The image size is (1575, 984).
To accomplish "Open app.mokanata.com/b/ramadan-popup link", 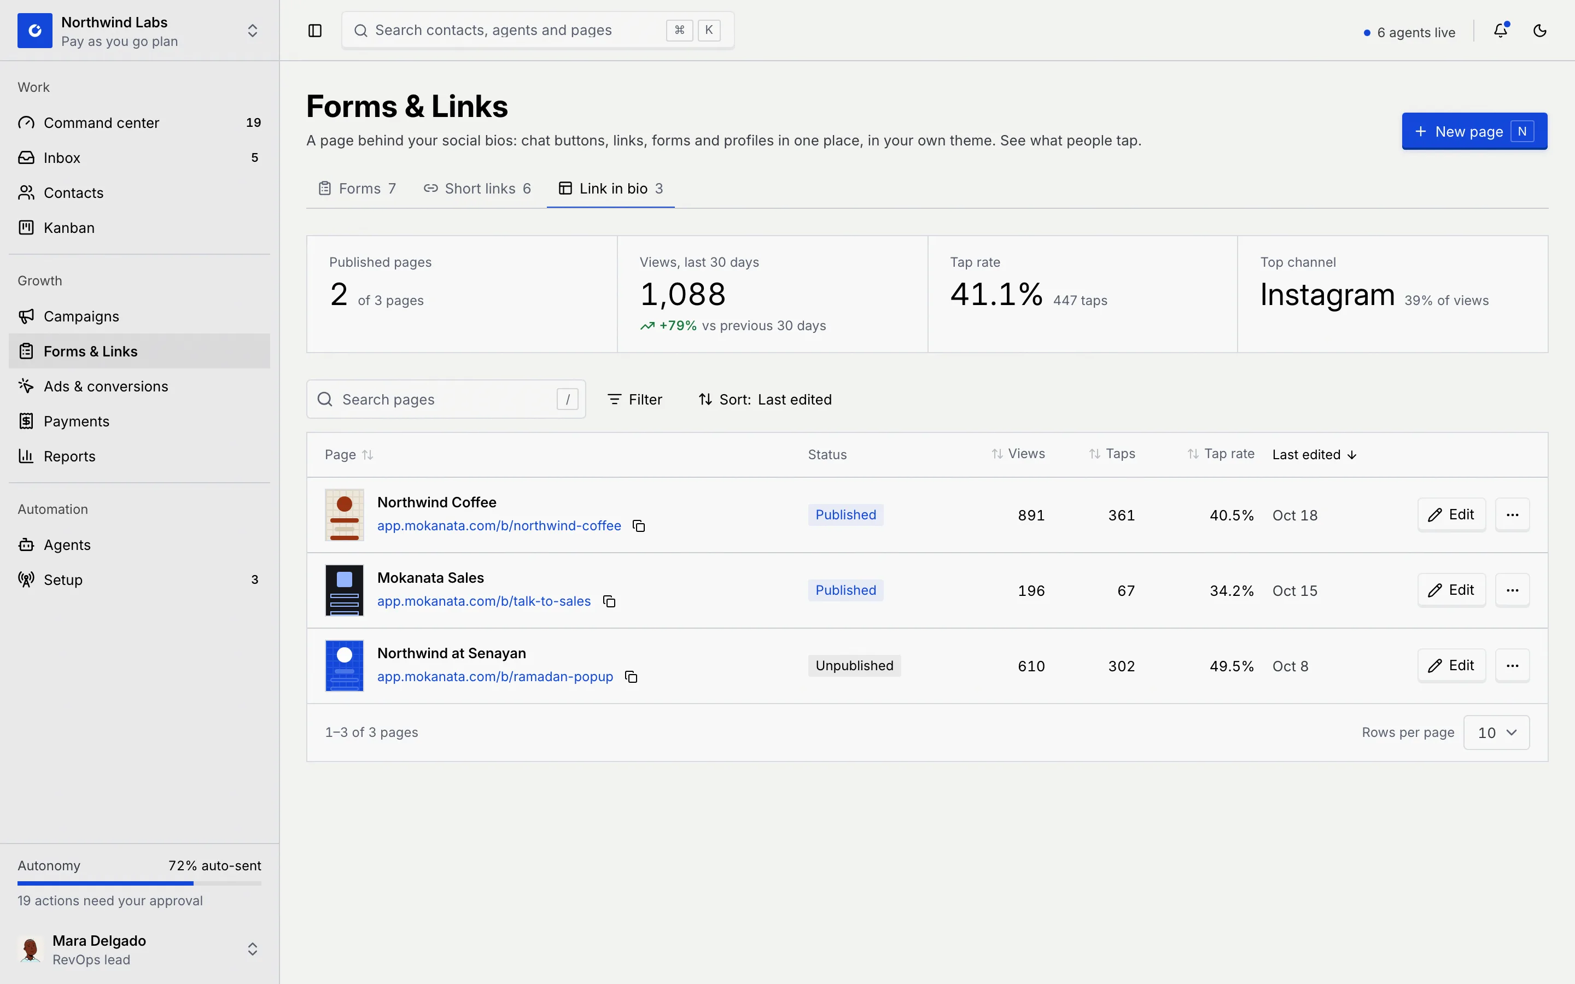I will (495, 677).
